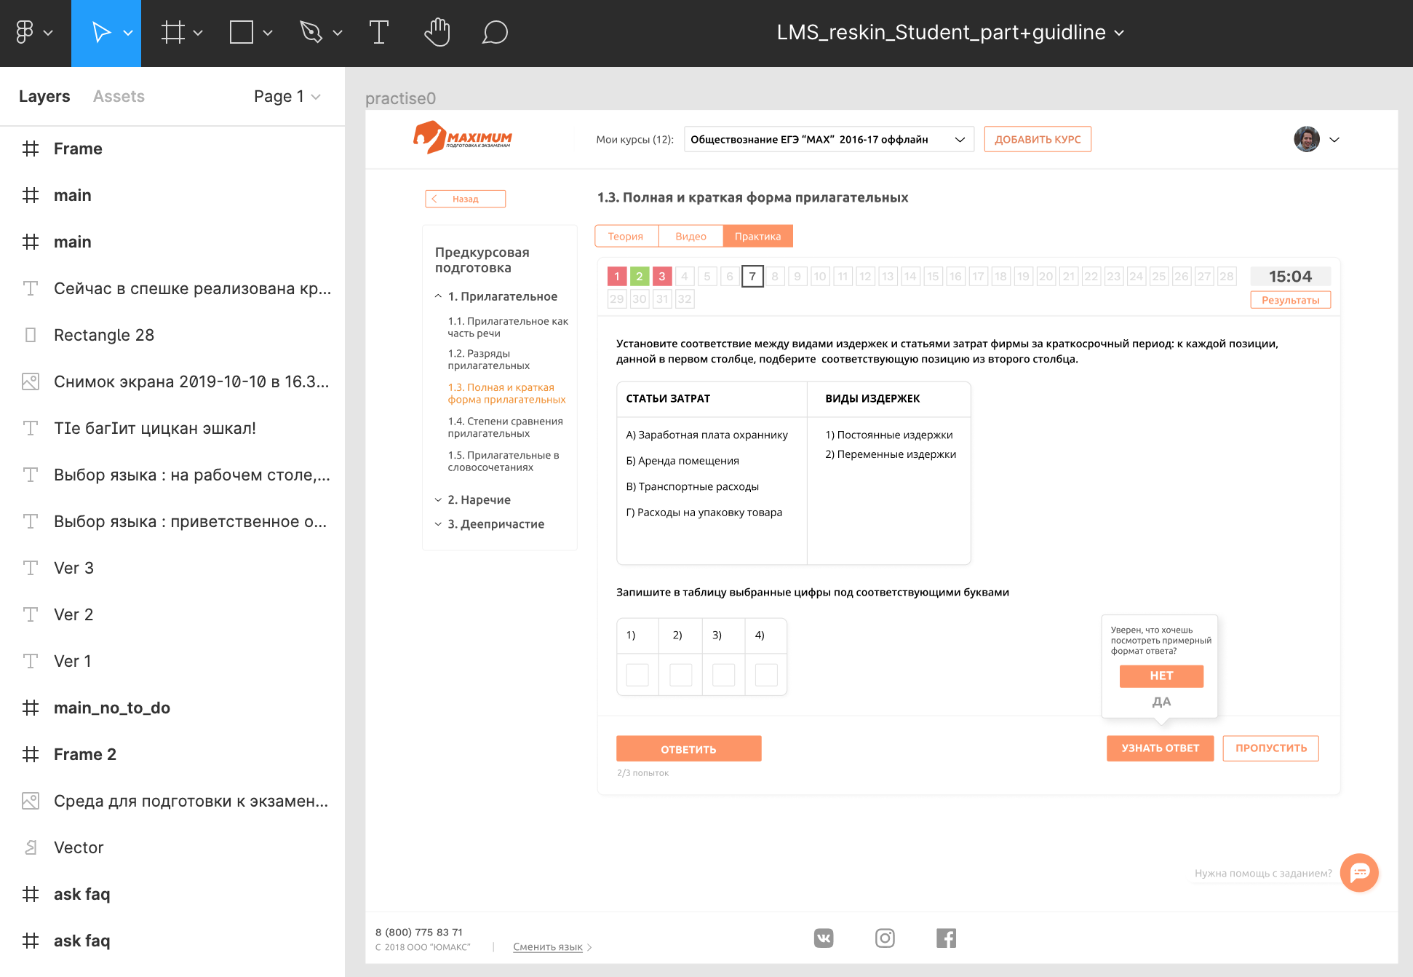Click the orange chat help bubble
The height and width of the screenshot is (977, 1413).
(1359, 872)
